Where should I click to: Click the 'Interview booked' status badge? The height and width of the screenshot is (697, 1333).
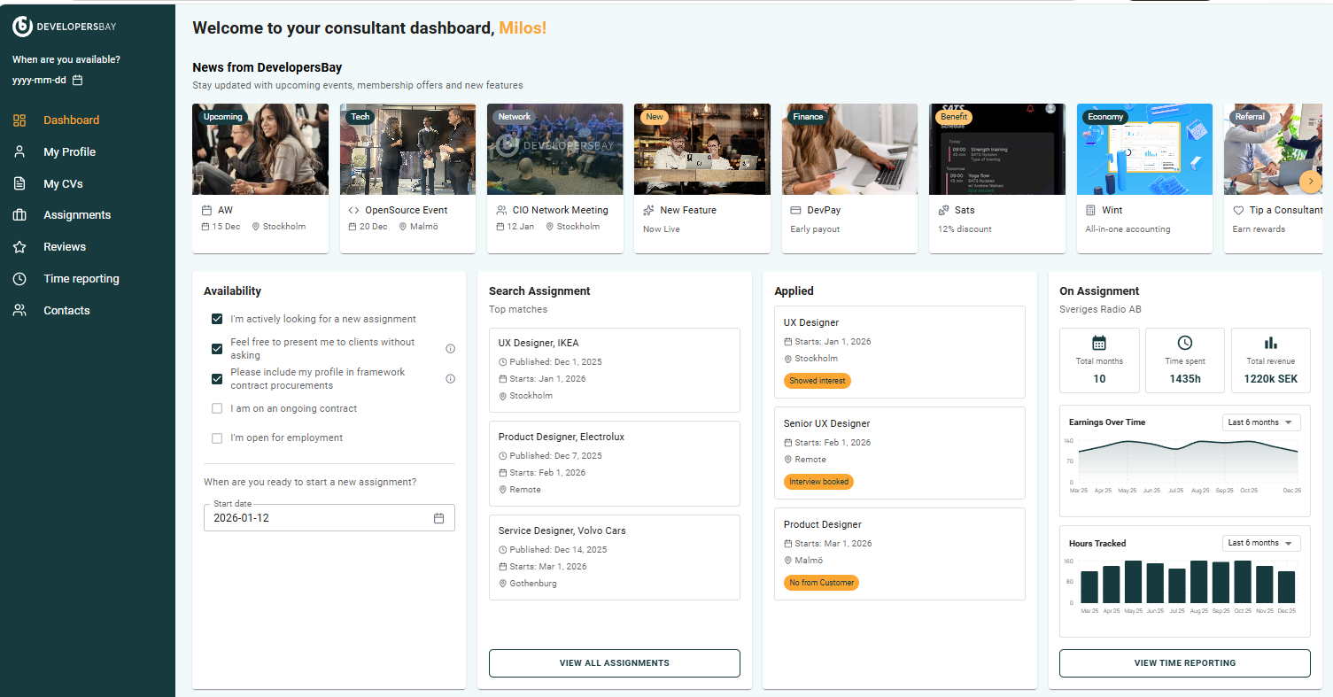click(x=819, y=482)
